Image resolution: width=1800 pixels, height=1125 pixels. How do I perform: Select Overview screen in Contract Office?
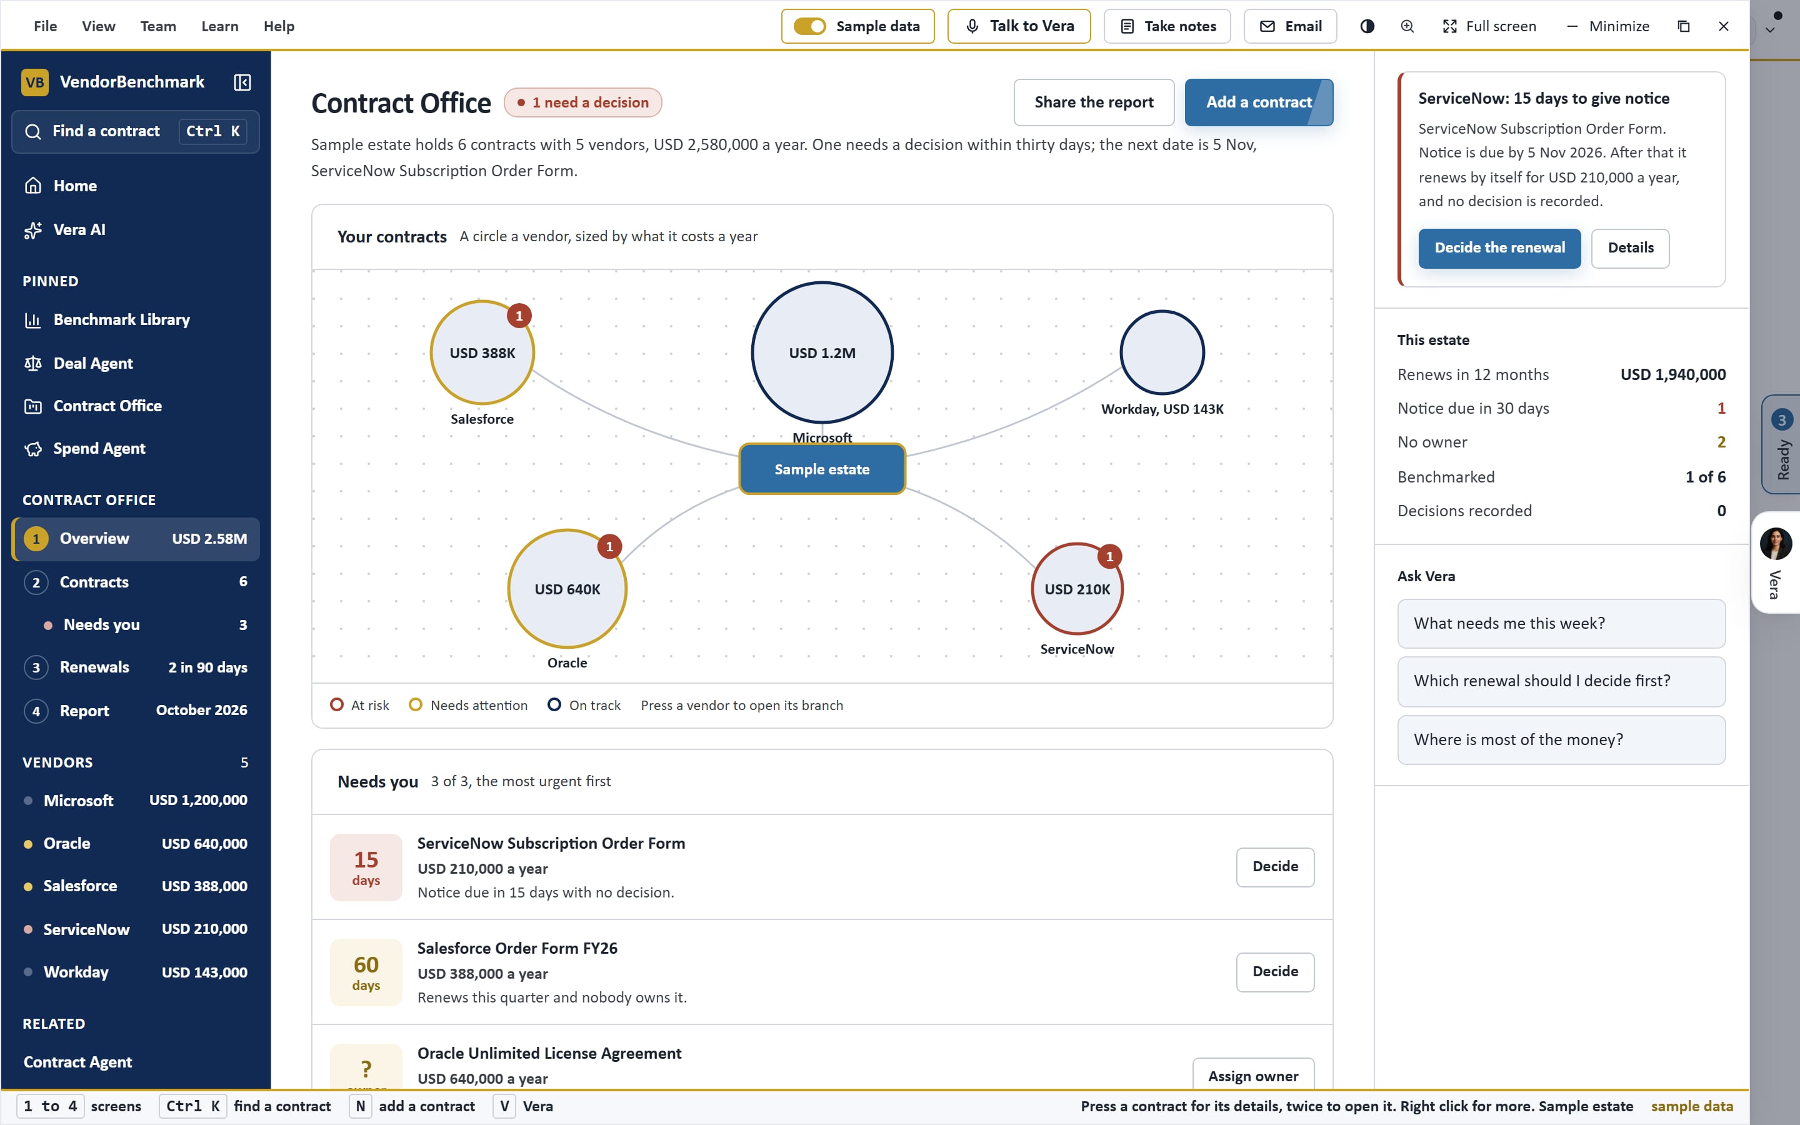tap(136, 539)
